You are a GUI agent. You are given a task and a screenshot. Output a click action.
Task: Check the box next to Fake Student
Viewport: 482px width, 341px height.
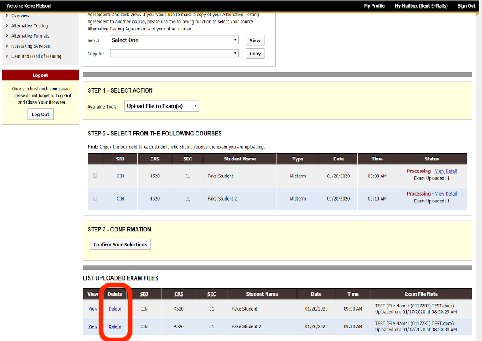[x=95, y=175]
